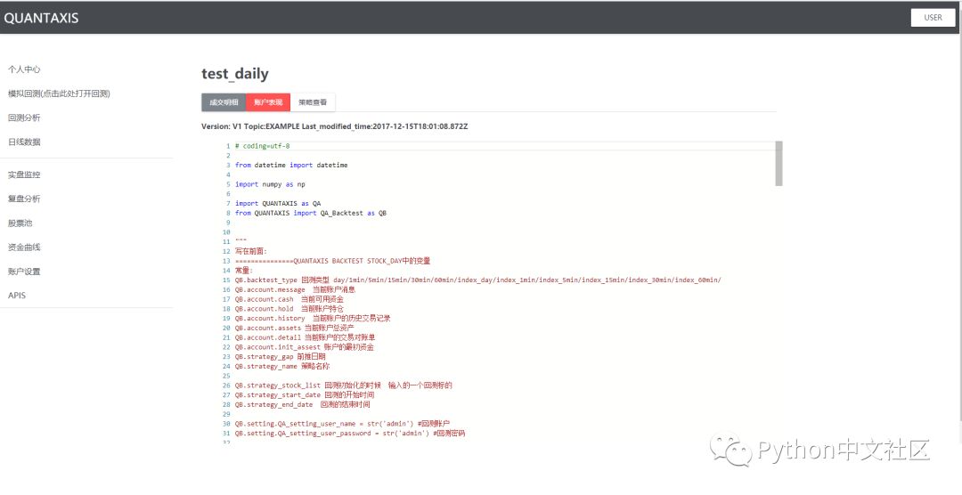Click the QB.backtest_type line
This screenshot has width=962, height=495.
pos(478,280)
